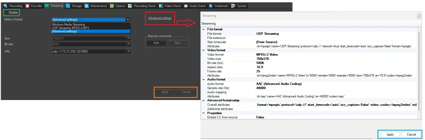Switch to the Audio Check tab
Viewport: 425px width, 140px height.
[x=195, y=6]
